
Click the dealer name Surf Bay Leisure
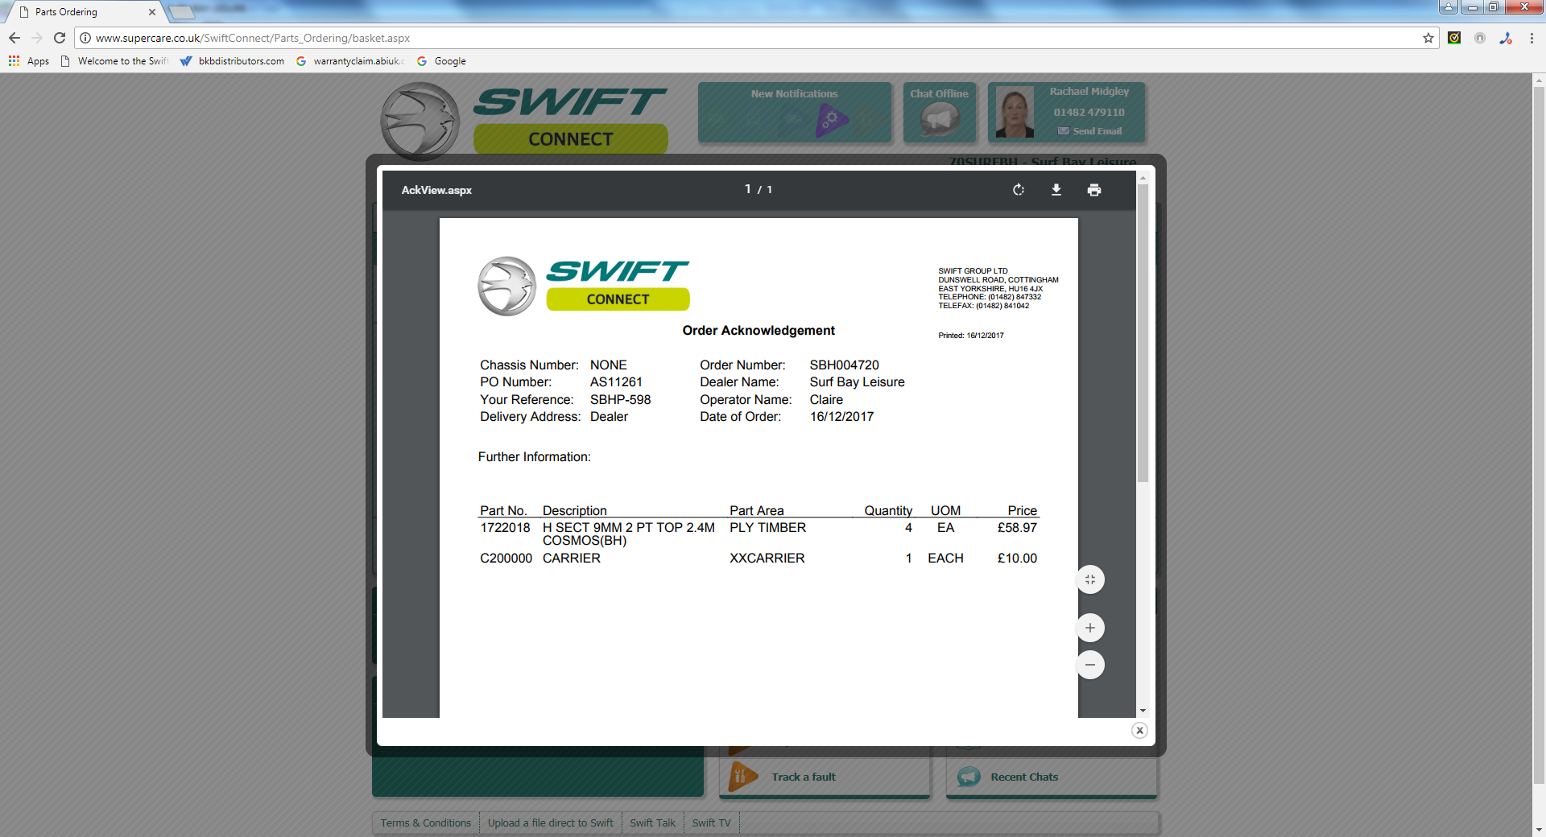tap(858, 382)
